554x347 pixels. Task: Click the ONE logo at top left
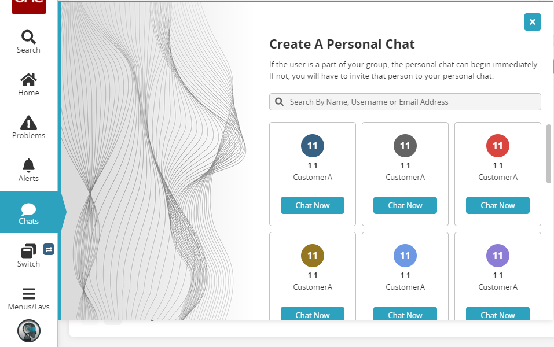point(29,6)
